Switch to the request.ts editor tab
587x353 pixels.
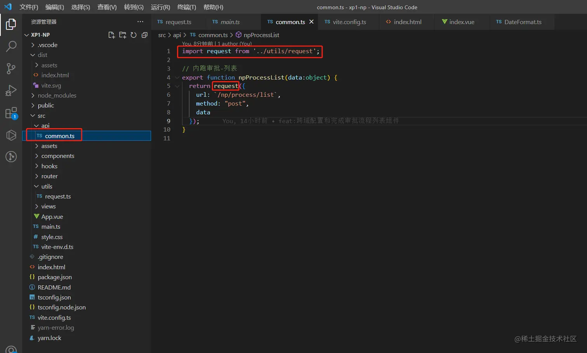click(179, 22)
